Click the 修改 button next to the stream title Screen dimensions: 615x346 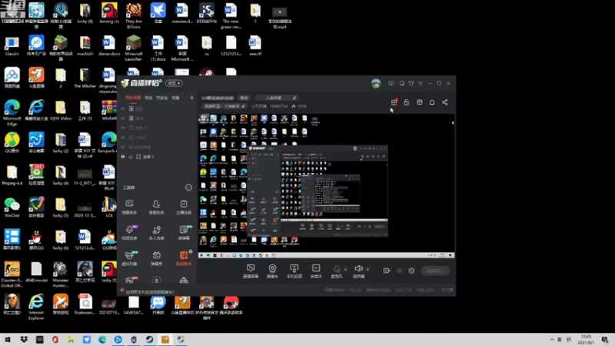pyautogui.click(x=244, y=98)
